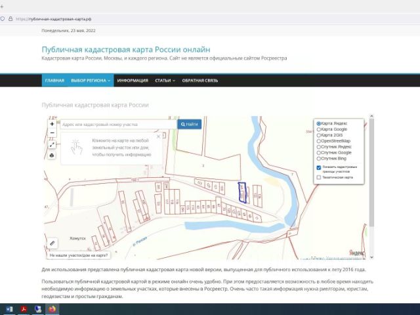
Task: Click the address or cadastral number field
Action: click(118, 124)
